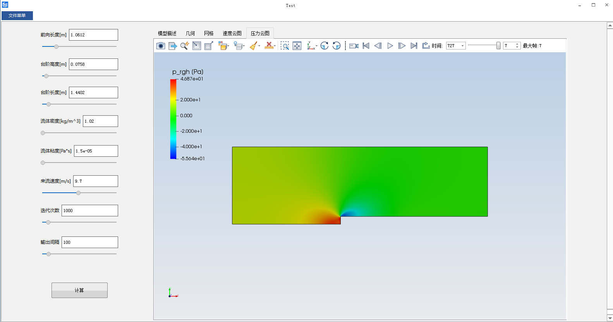Click the loop playback icon
The width and height of the screenshot is (613, 322).
[426, 46]
